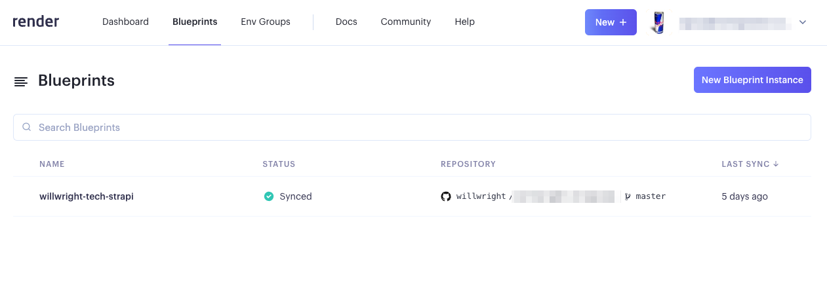
Task: Click the green Synced check icon
Action: click(x=269, y=196)
